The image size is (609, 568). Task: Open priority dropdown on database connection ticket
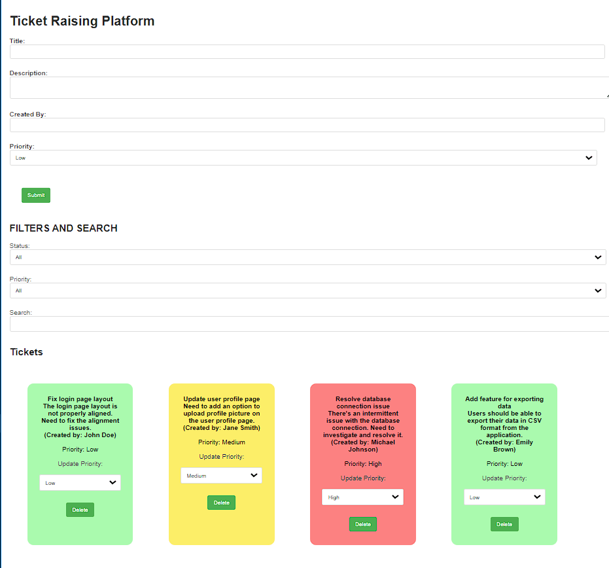click(362, 497)
